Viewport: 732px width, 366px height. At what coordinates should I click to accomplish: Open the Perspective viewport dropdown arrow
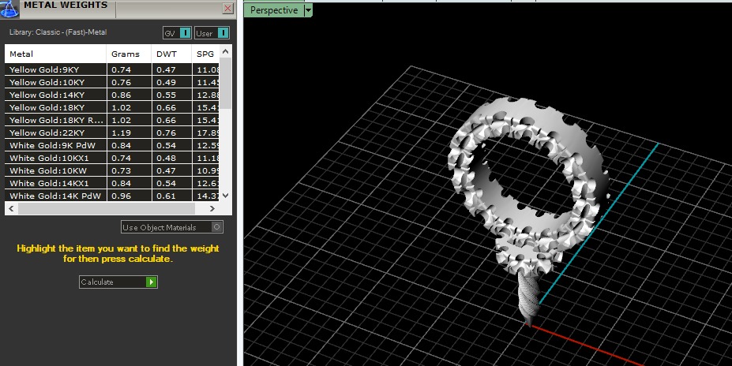308,10
